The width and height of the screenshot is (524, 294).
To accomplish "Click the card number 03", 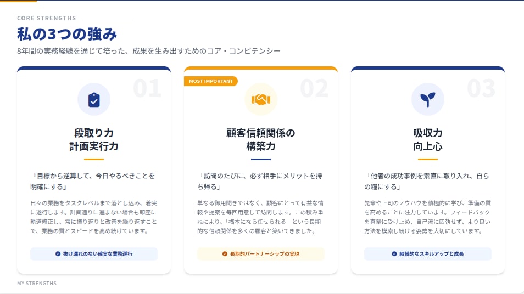I will click(481, 88).
